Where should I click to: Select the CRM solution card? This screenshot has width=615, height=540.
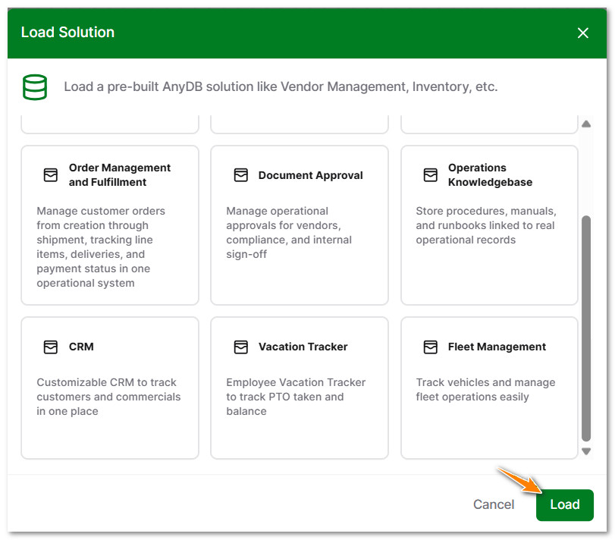coord(109,388)
